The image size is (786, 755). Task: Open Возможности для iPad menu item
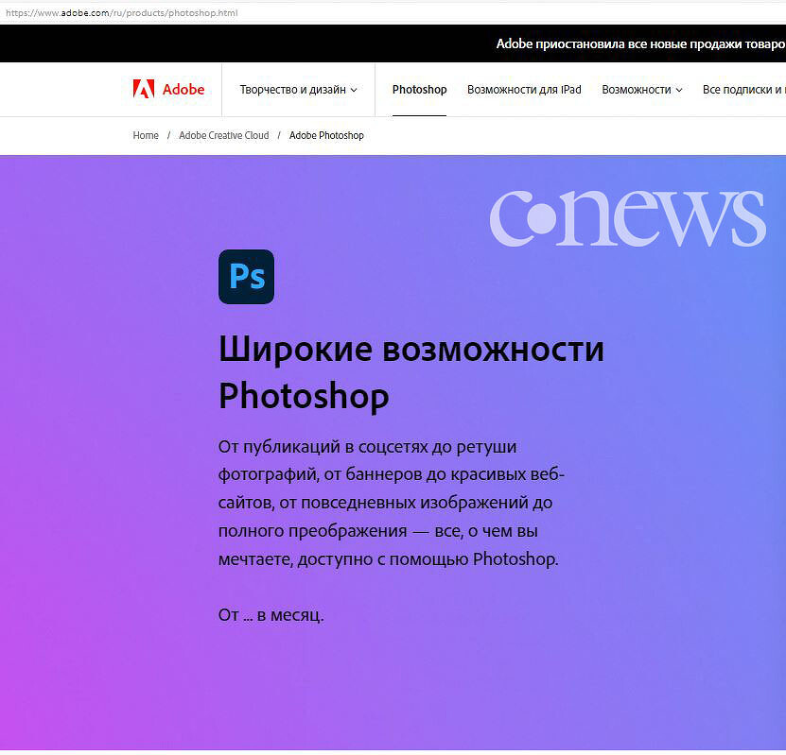click(x=524, y=90)
